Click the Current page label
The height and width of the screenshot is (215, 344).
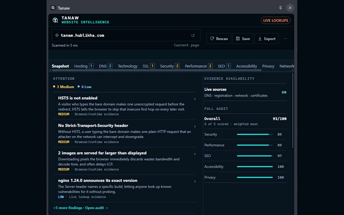click(x=186, y=45)
